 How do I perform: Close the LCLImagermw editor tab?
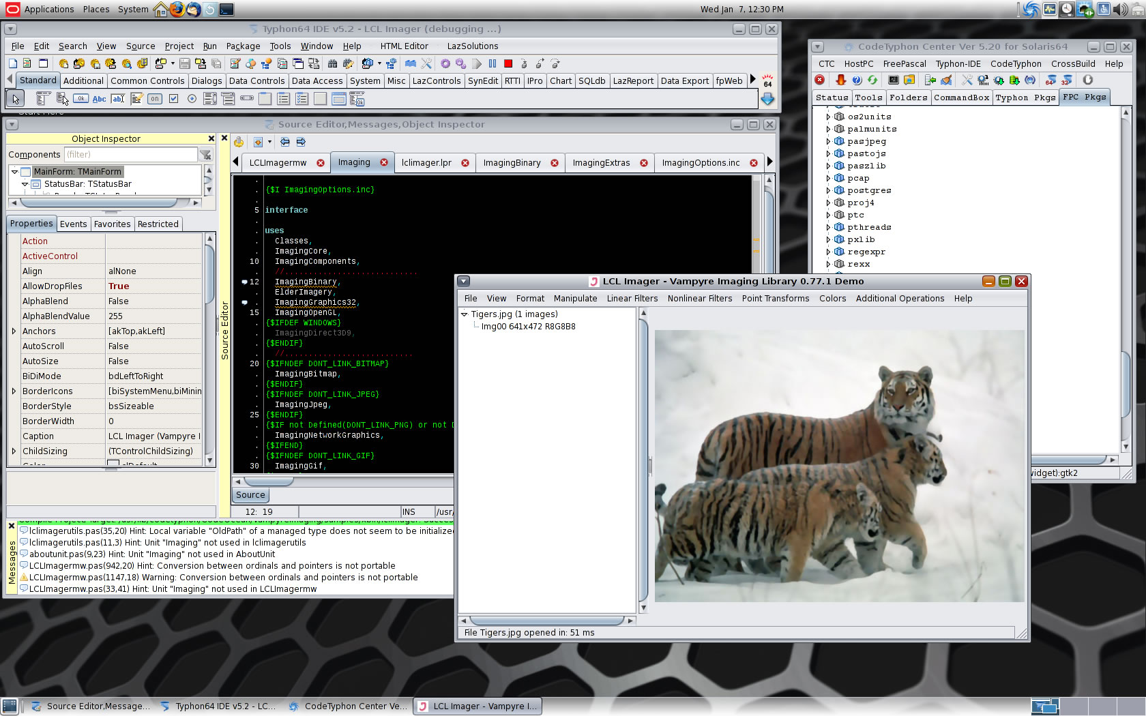[x=321, y=163]
